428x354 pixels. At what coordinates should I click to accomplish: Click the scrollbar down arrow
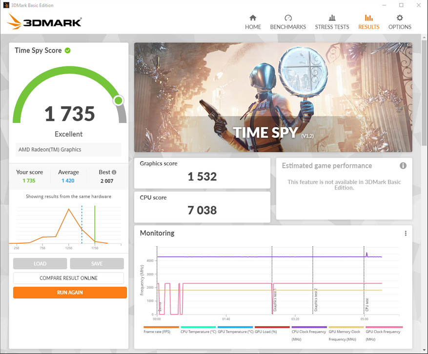click(x=424, y=350)
